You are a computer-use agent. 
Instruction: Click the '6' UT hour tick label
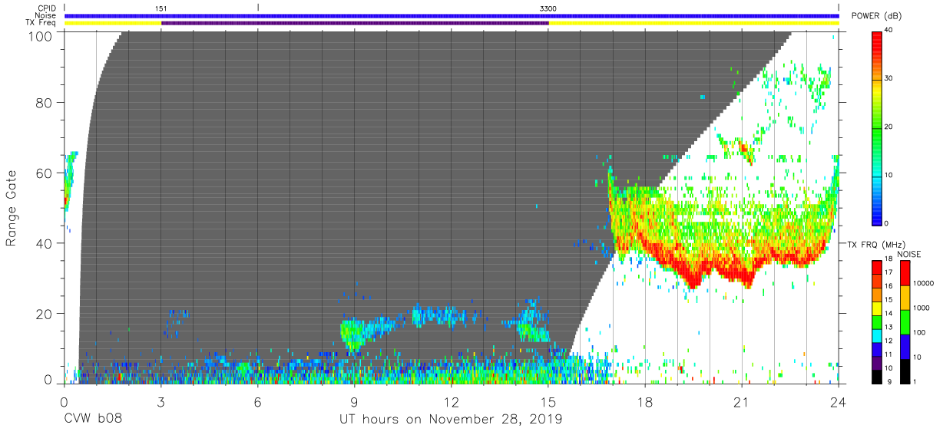pos(257,403)
